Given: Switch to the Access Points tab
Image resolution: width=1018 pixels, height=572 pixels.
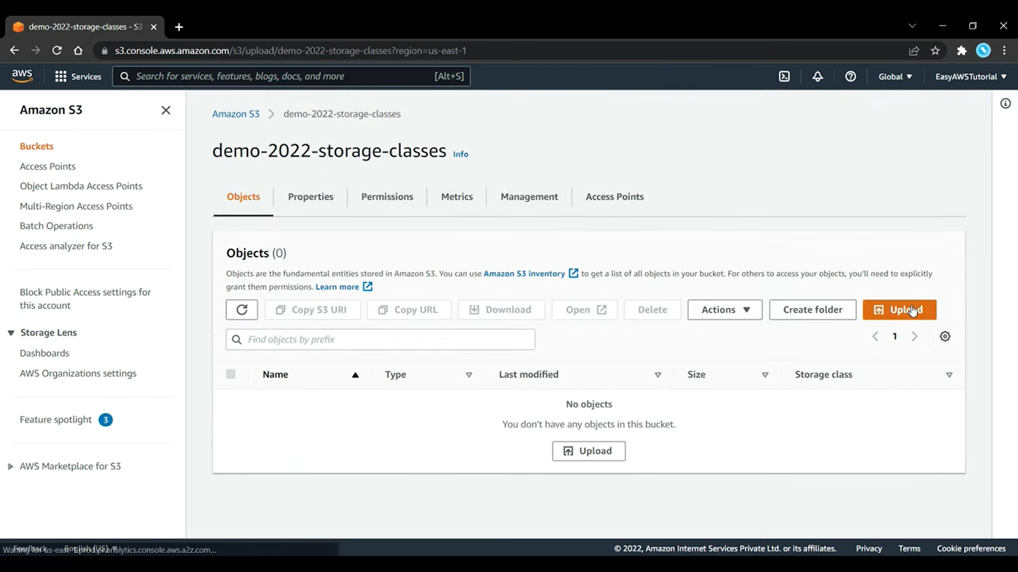Looking at the screenshot, I should pos(615,197).
